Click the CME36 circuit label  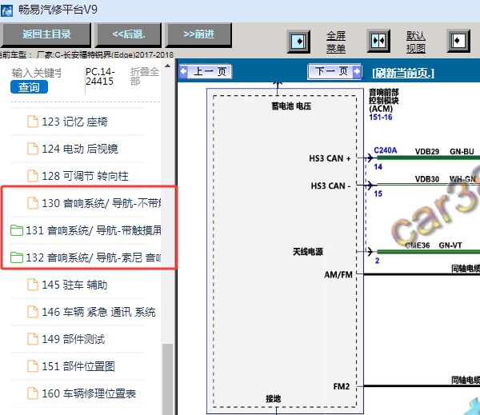click(418, 245)
